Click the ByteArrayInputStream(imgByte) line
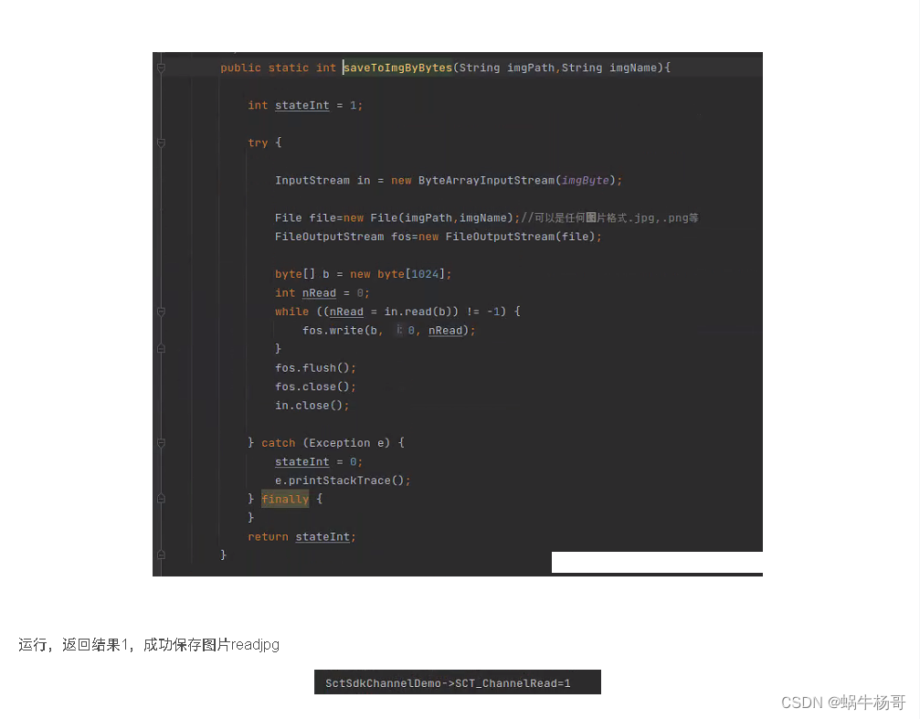The width and height of the screenshot is (920, 719). tap(449, 180)
